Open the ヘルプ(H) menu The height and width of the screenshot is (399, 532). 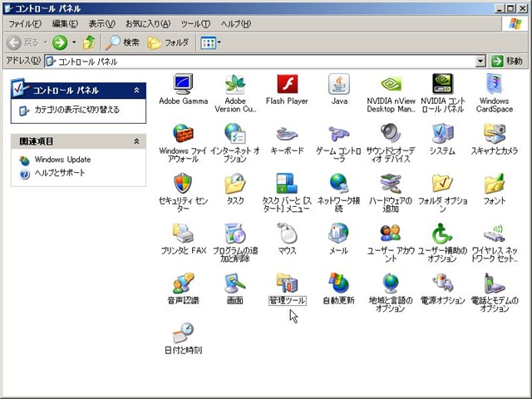pyautogui.click(x=236, y=24)
